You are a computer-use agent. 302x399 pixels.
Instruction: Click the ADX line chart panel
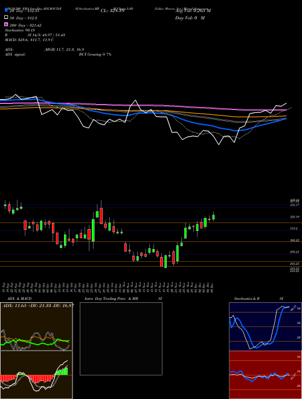(x=36, y=326)
